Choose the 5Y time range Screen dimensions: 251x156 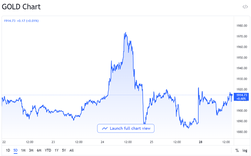click(x=64, y=150)
